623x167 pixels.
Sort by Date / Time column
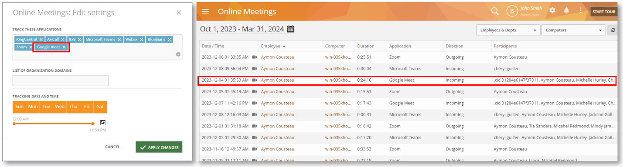click(x=213, y=46)
